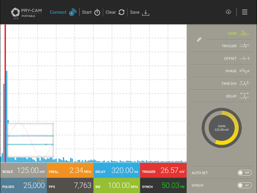Click the PHASE sine wave icon
Image resolution: width=257 pixels, height=193 pixels.
tap(244, 71)
